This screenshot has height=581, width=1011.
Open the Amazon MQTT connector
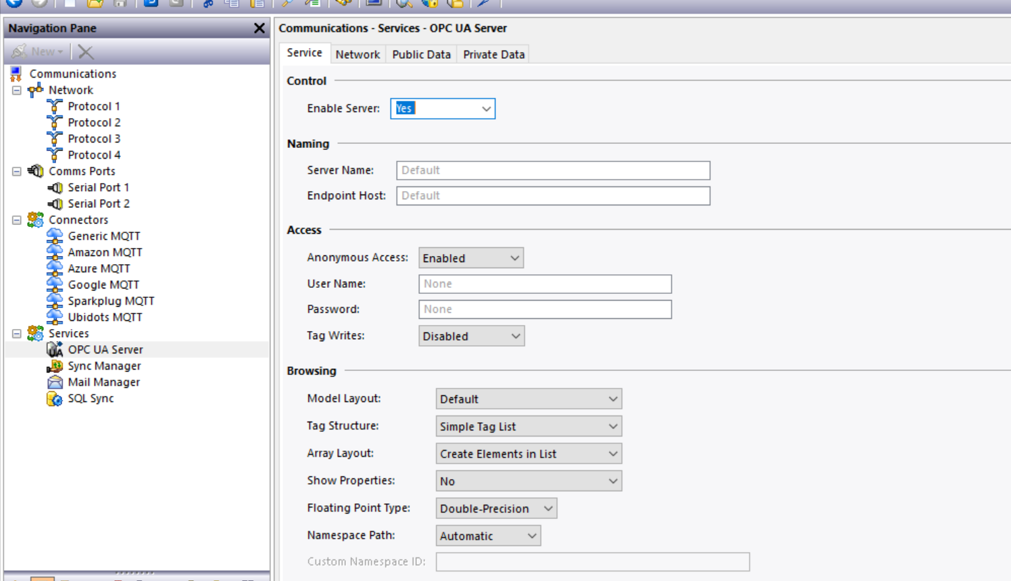[105, 252]
